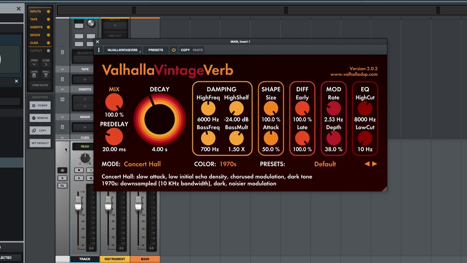Screen dimensions: 467x263
Task: Solo the track channel with S button
Action: pyautogui.click(x=79, y=178)
